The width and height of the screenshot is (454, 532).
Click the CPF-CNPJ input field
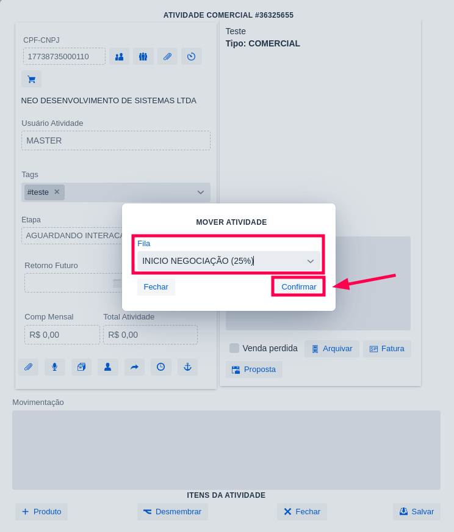64,57
